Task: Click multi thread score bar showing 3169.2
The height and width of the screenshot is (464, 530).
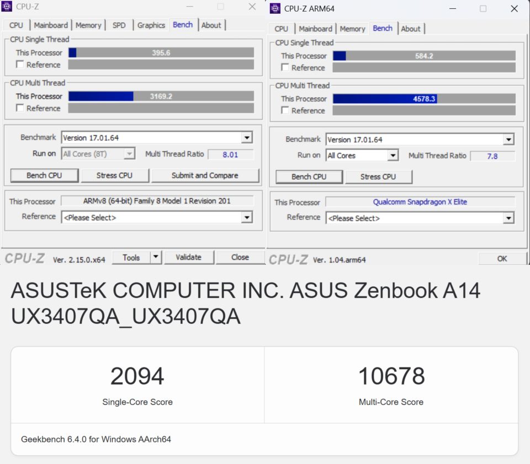Action: (x=161, y=96)
